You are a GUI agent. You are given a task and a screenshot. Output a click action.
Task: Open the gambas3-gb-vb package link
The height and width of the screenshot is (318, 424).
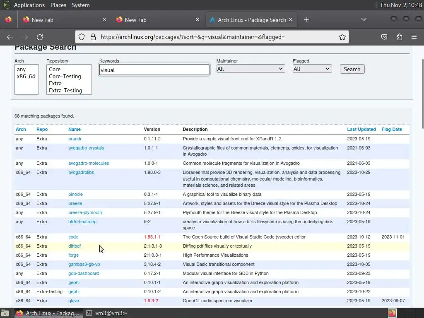pyautogui.click(x=84, y=264)
